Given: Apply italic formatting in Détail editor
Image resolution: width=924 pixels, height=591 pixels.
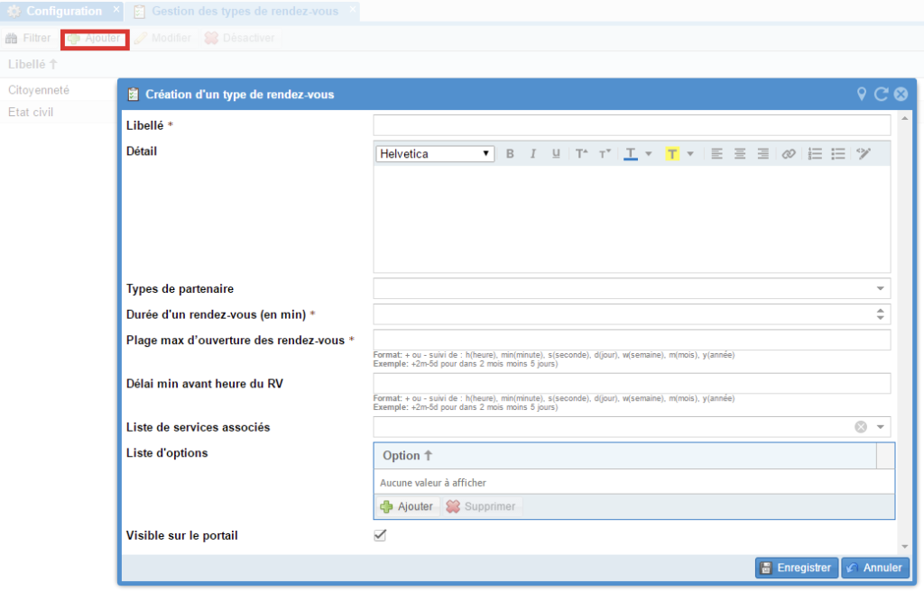Looking at the screenshot, I should [532, 154].
